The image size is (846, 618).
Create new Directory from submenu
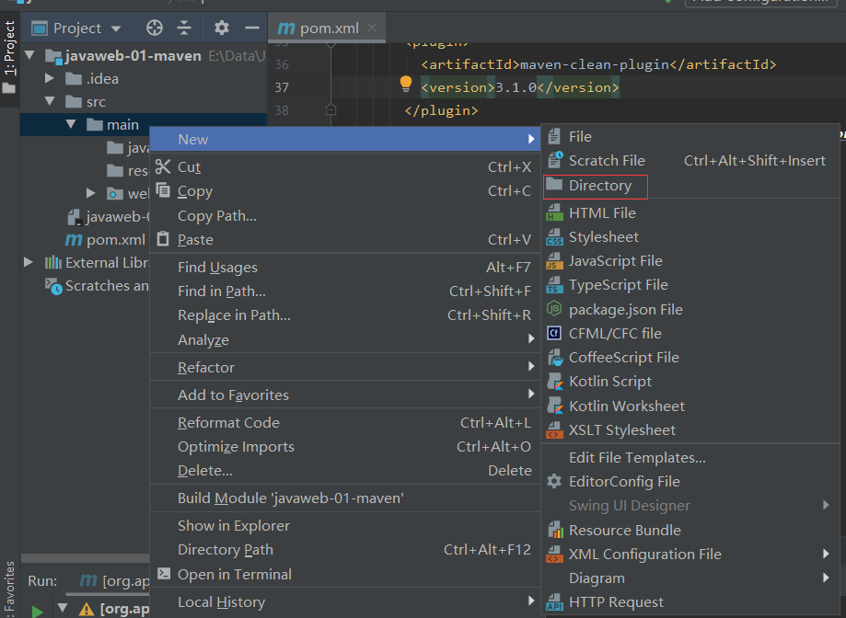click(690, 186)
